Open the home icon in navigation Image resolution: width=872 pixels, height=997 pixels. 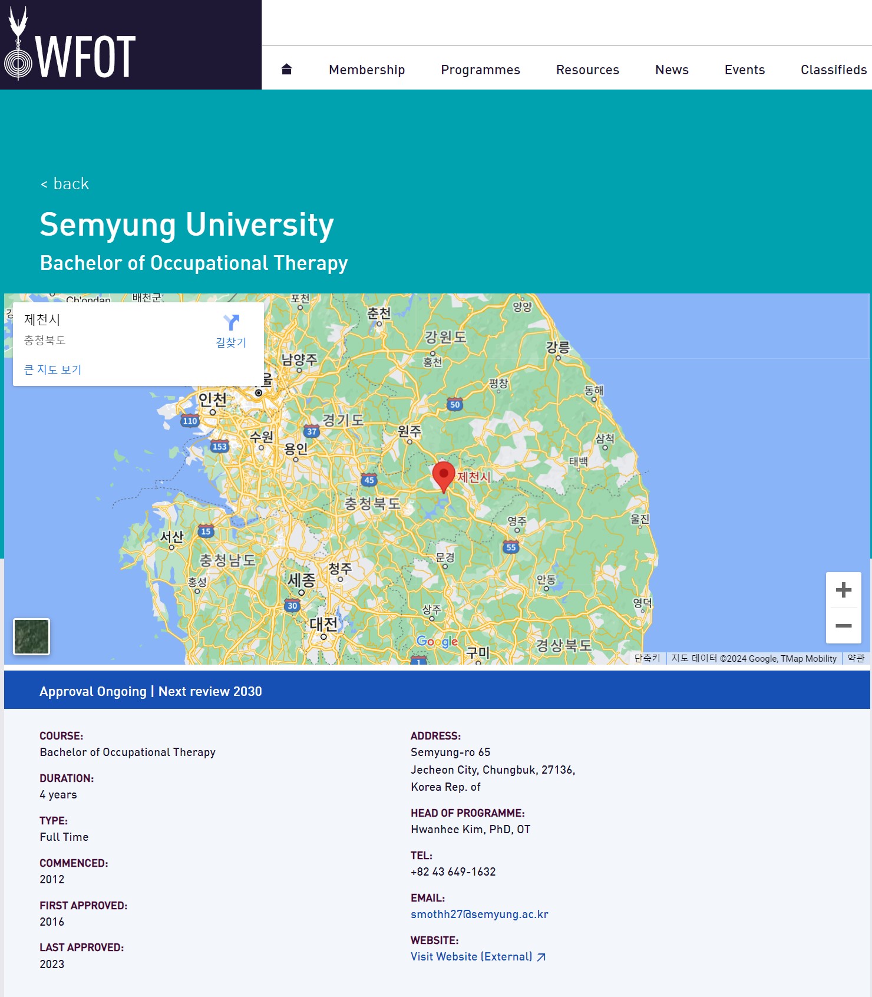287,70
